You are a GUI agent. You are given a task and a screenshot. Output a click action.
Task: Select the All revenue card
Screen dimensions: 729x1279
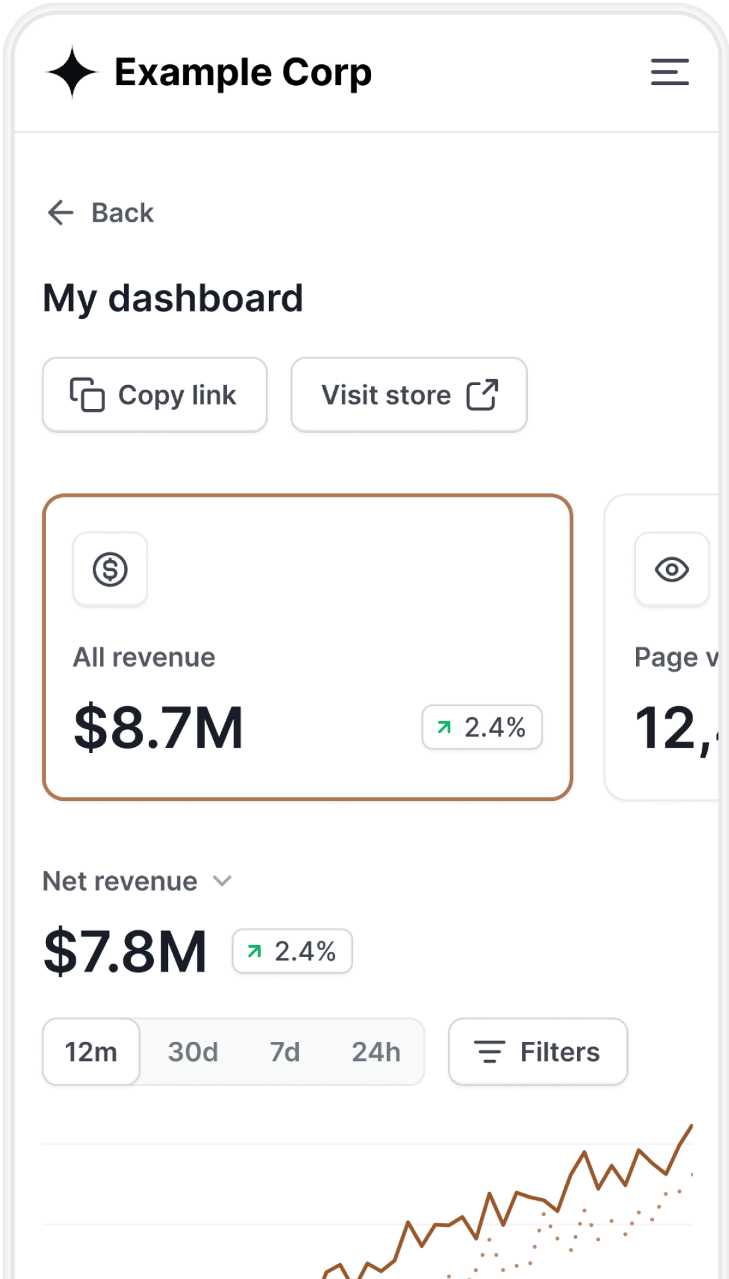click(307, 647)
